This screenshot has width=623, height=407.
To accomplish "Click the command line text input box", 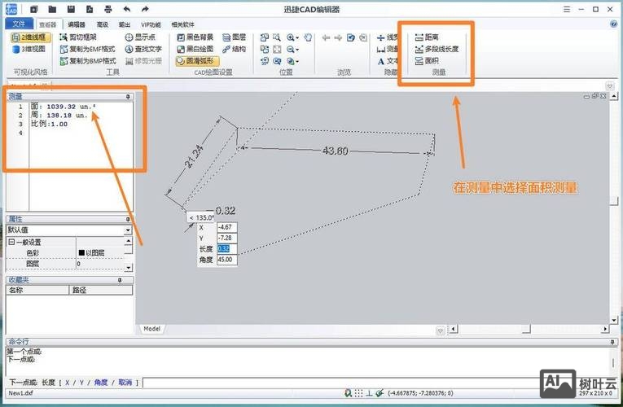I will coord(340,383).
